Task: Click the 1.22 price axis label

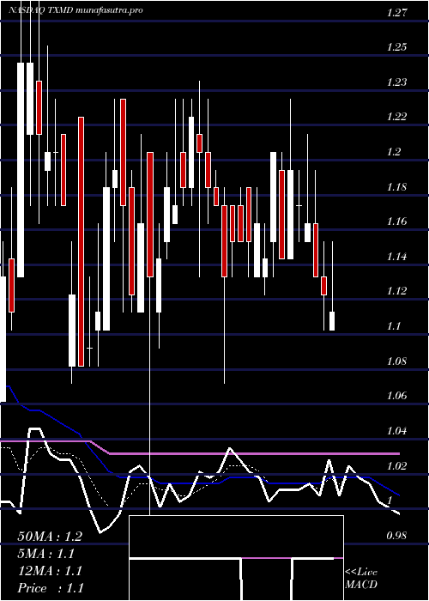Action: point(396,117)
